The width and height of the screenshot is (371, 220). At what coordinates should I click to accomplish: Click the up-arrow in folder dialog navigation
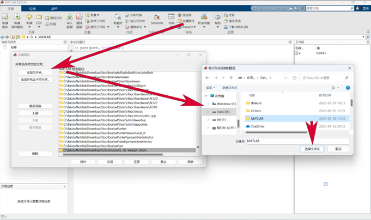(x=231, y=78)
